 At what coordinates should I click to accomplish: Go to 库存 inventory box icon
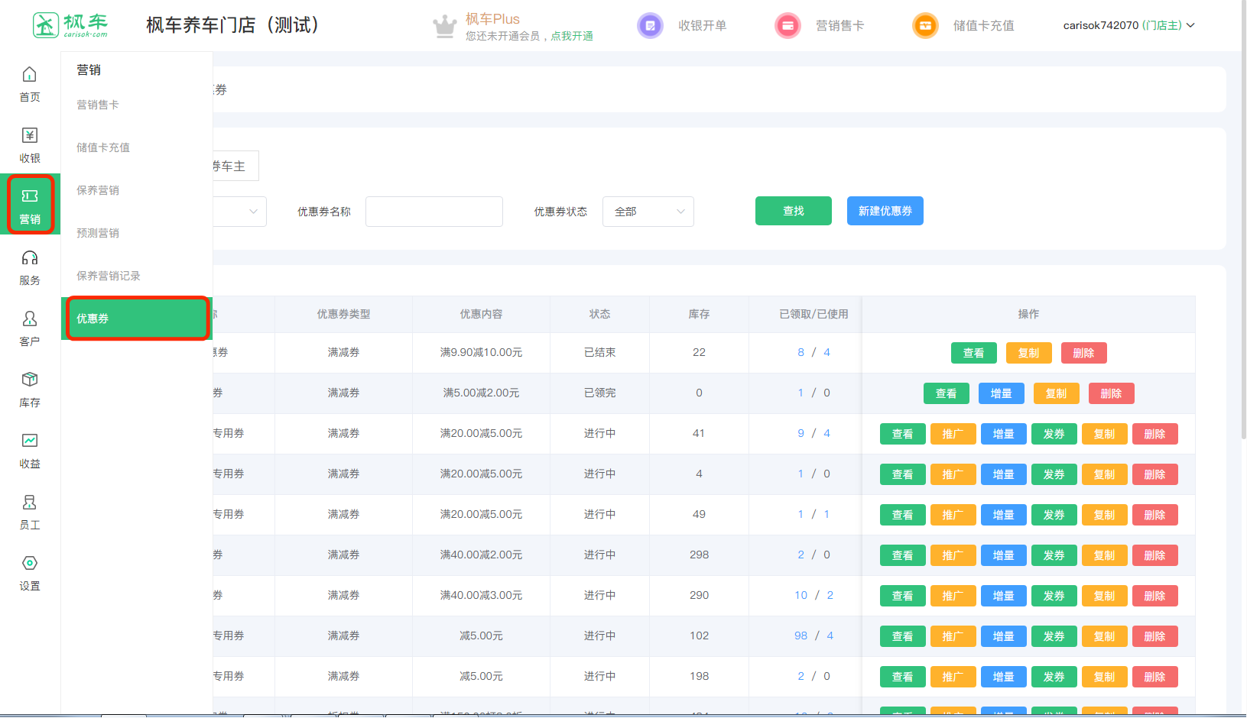click(x=30, y=380)
